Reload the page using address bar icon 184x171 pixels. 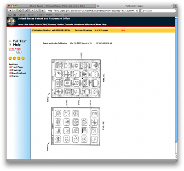137,11
